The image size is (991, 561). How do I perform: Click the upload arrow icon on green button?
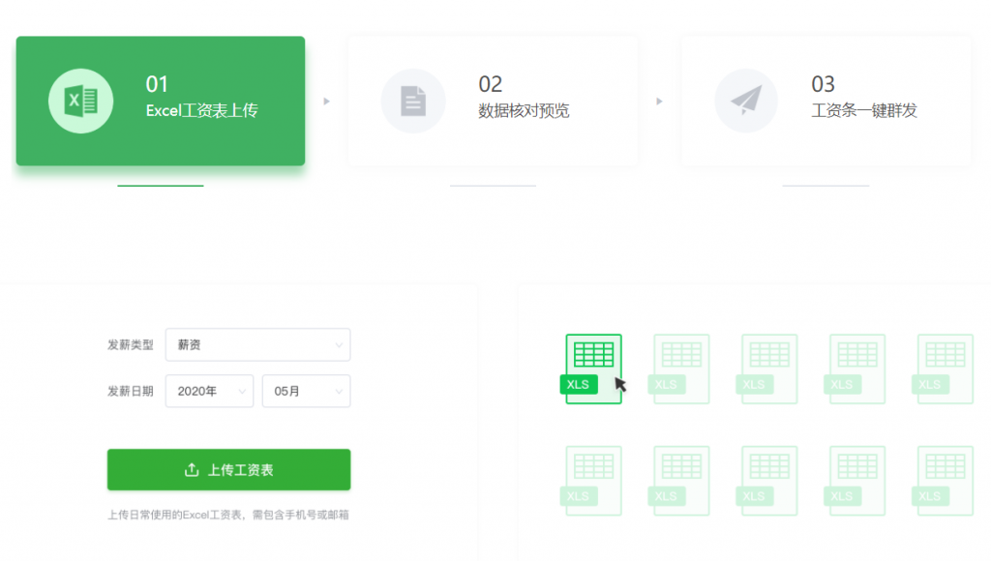pos(191,470)
